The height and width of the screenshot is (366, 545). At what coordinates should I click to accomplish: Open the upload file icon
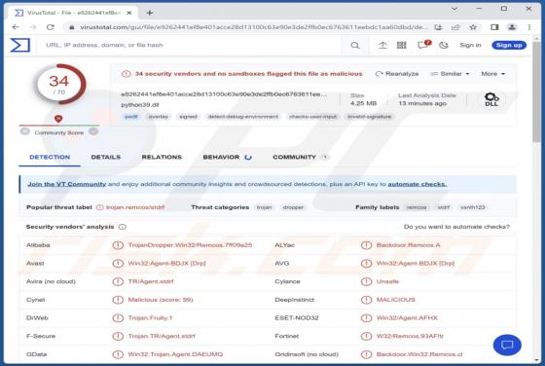(x=382, y=45)
